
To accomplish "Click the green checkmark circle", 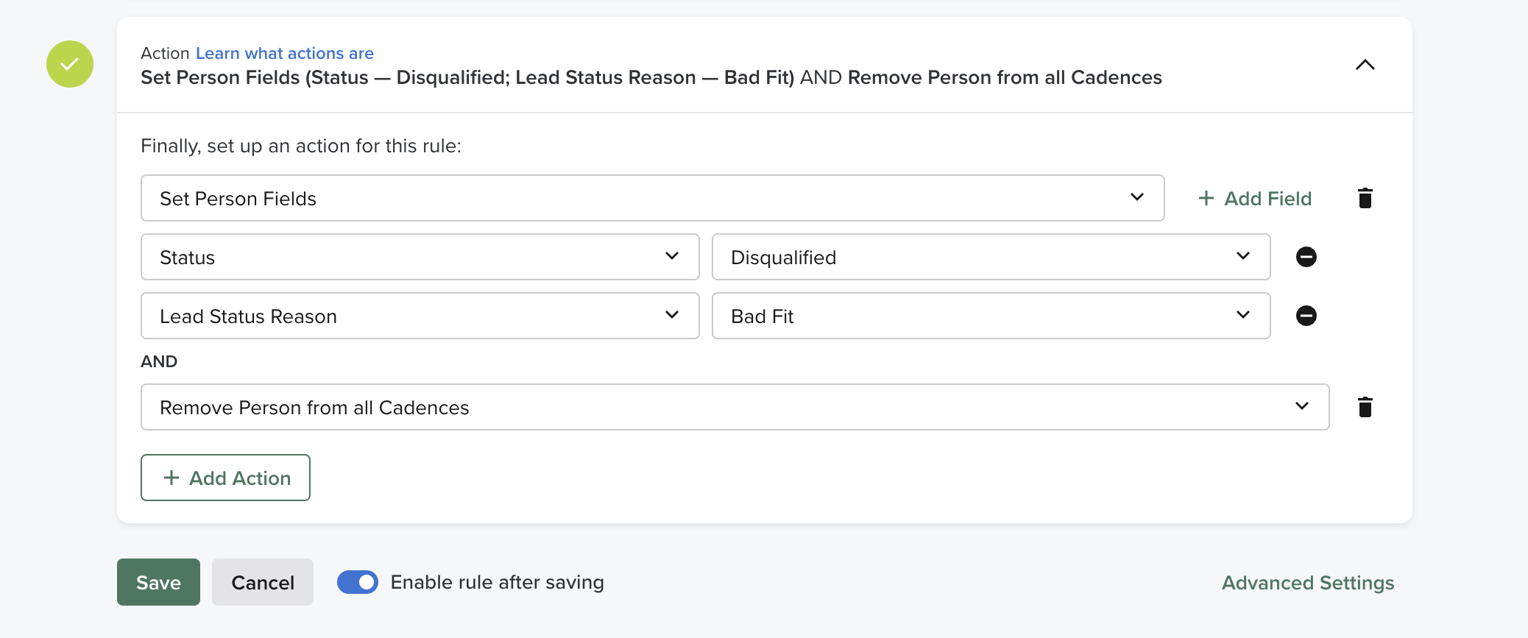I will (70, 64).
